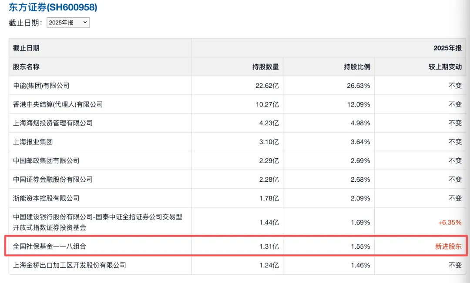Click the red 新进股东 label
This screenshot has height=283, width=470.
point(448,246)
